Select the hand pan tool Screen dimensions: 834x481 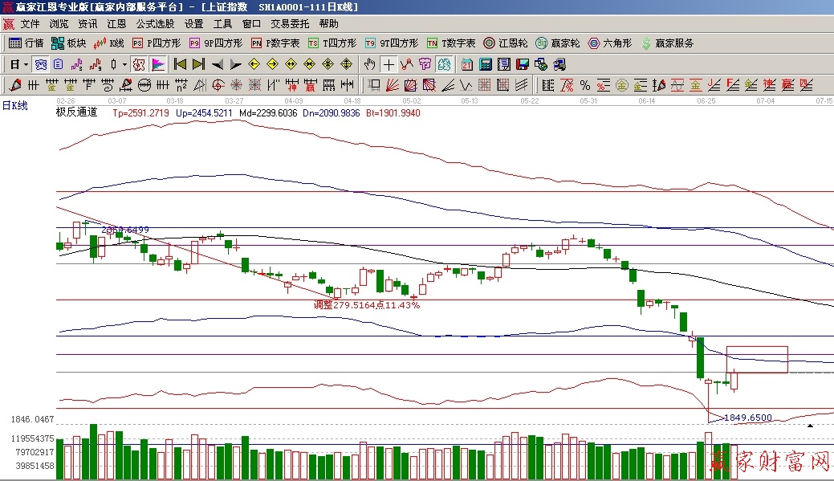click(369, 64)
